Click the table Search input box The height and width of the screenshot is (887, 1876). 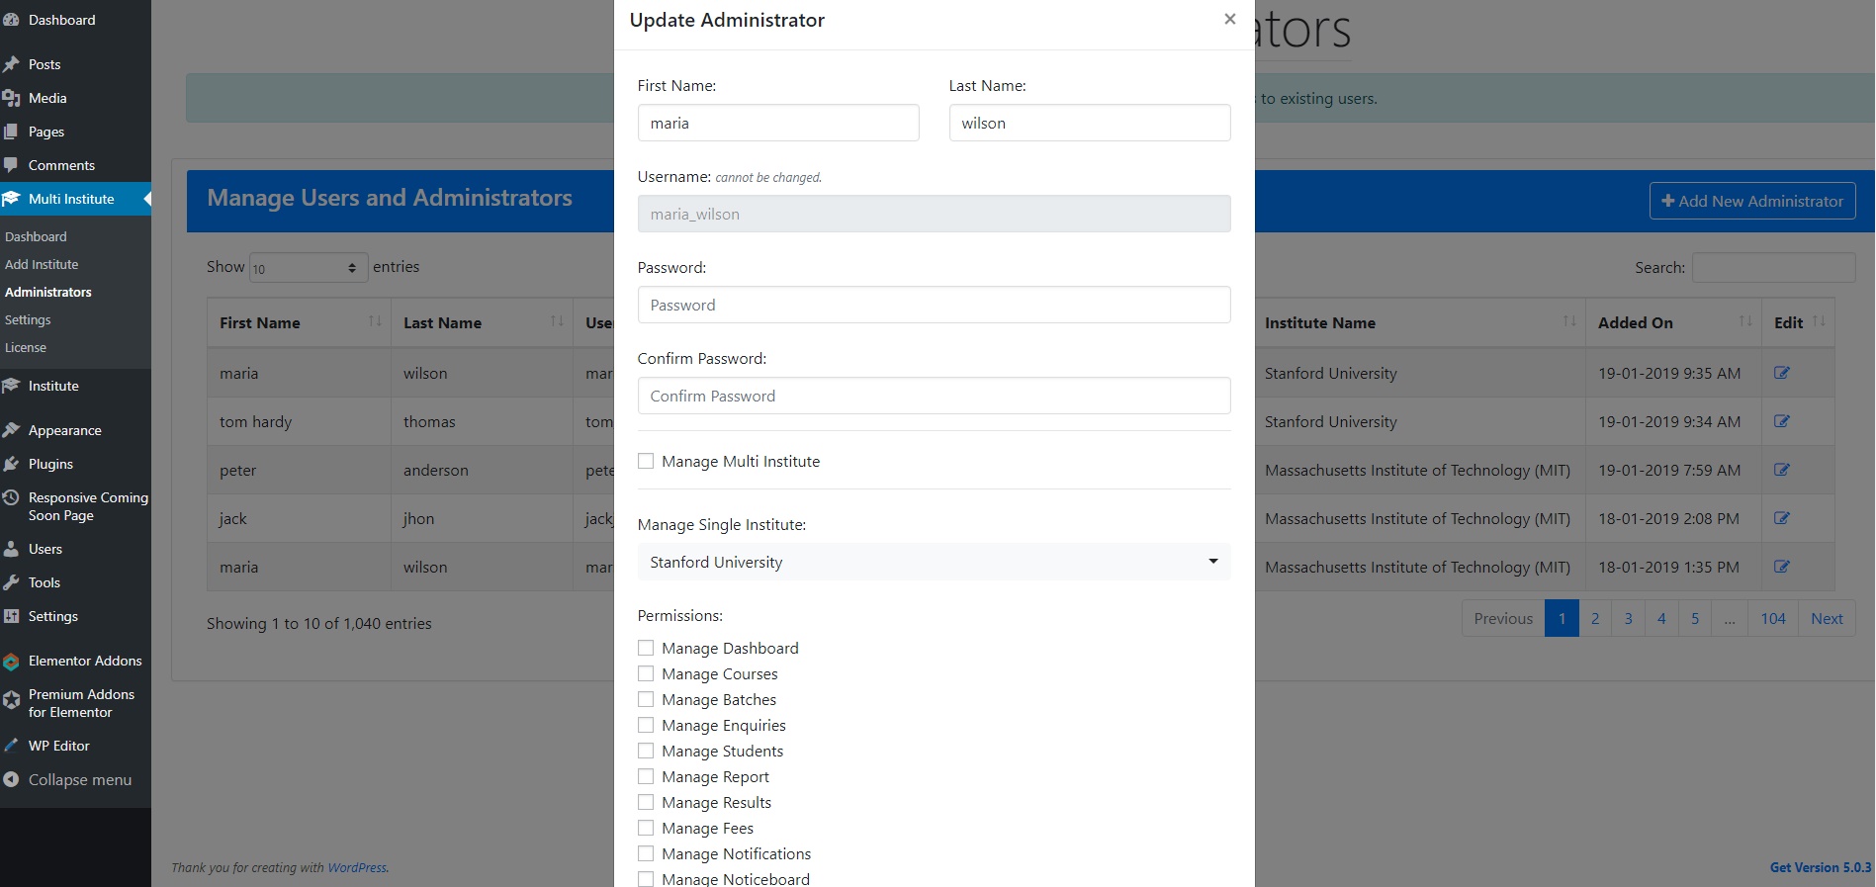click(1773, 267)
